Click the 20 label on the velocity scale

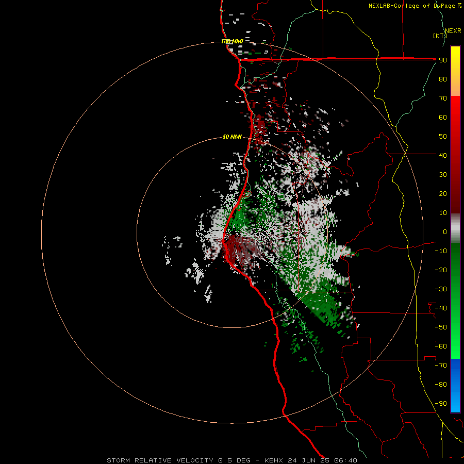tap(443, 193)
